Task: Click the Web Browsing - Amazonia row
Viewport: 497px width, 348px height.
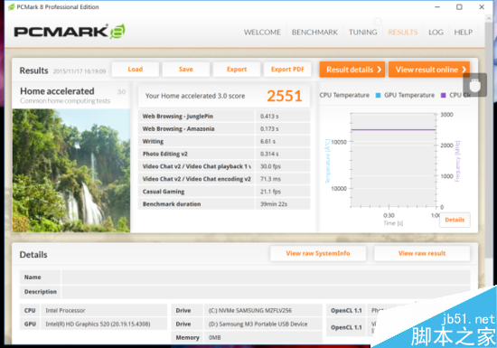Action: coord(224,128)
